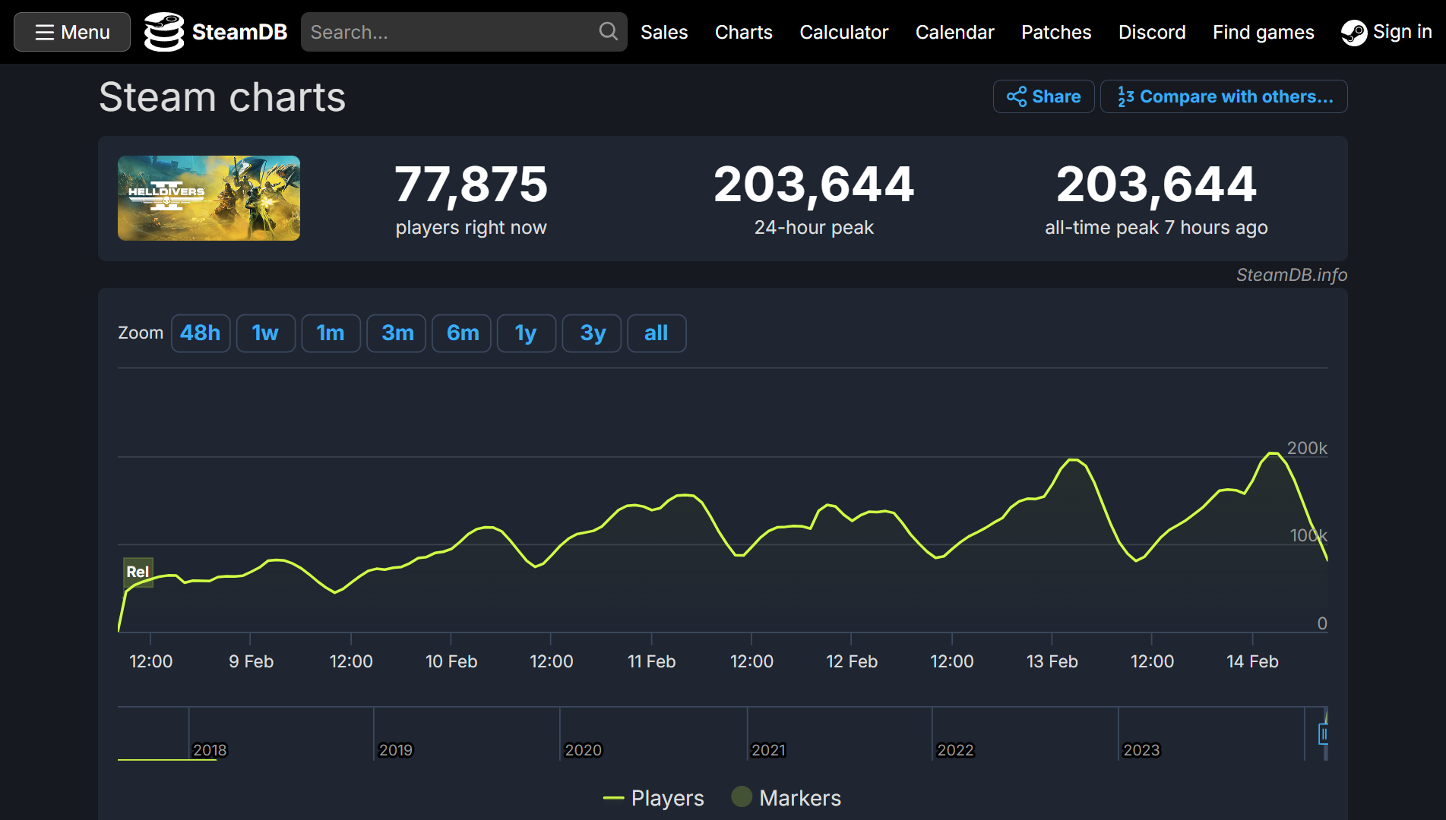Screen dimensions: 1446x820
Task: Click the 2020 label in navigator timeline
Action: click(x=583, y=750)
